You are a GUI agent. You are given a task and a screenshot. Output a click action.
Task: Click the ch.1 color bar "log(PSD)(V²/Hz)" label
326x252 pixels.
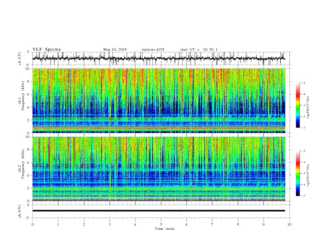[x=308, y=107]
